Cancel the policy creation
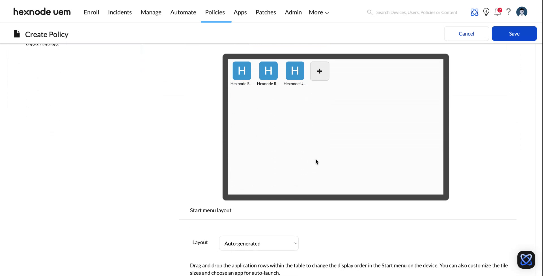Viewport: 543px width, 276px height. coord(466,33)
